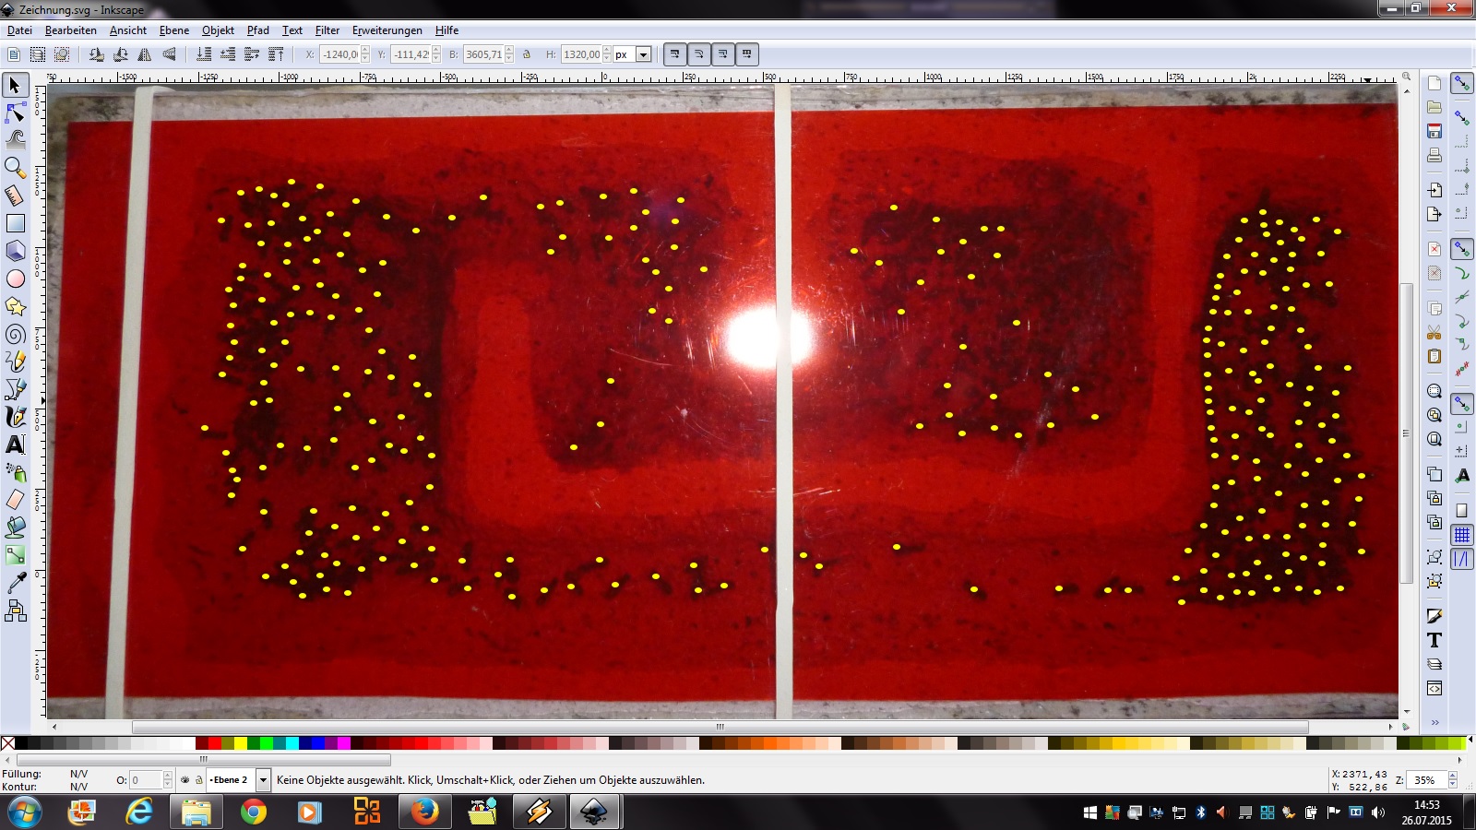Pick the Rectangle drawing tool

[x=16, y=223]
